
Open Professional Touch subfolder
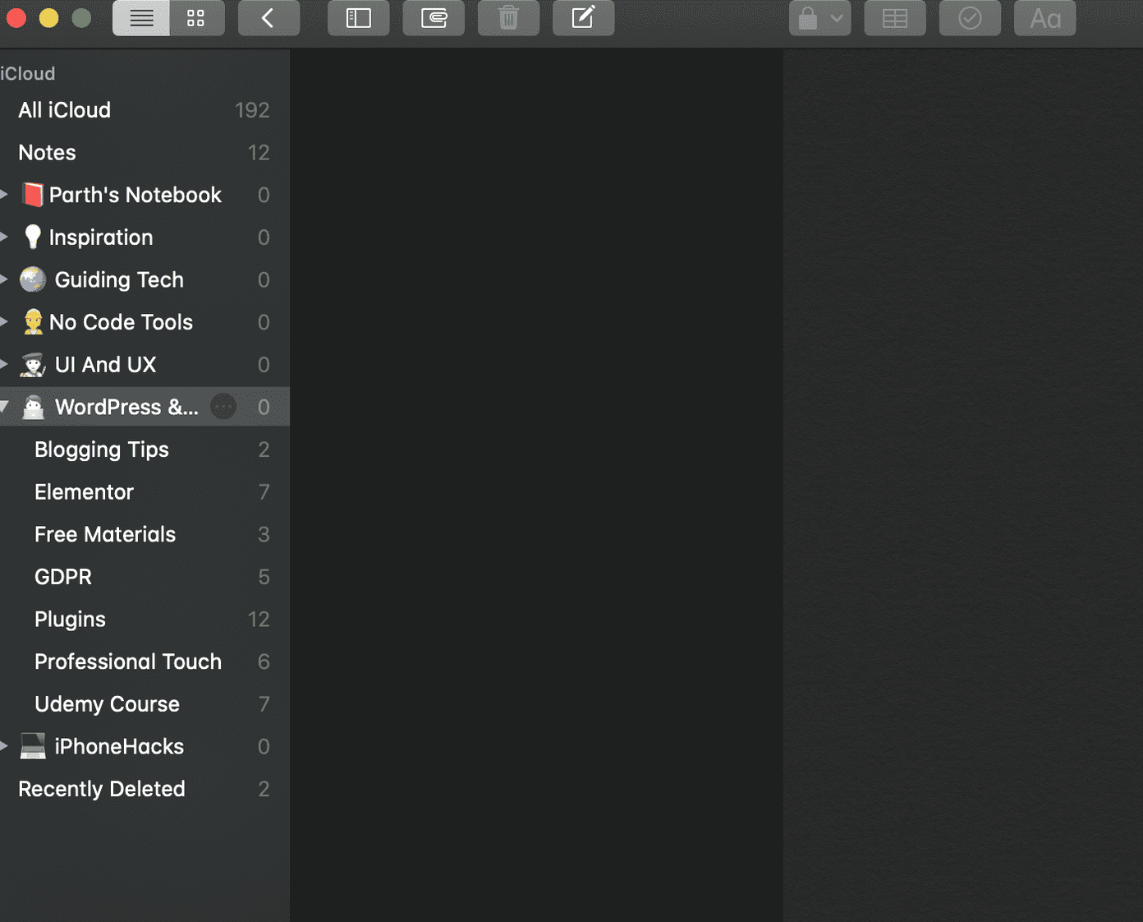145,662
